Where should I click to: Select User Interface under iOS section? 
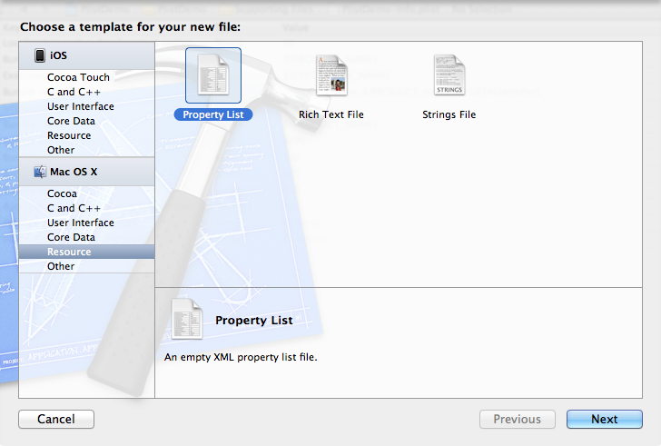(x=80, y=106)
